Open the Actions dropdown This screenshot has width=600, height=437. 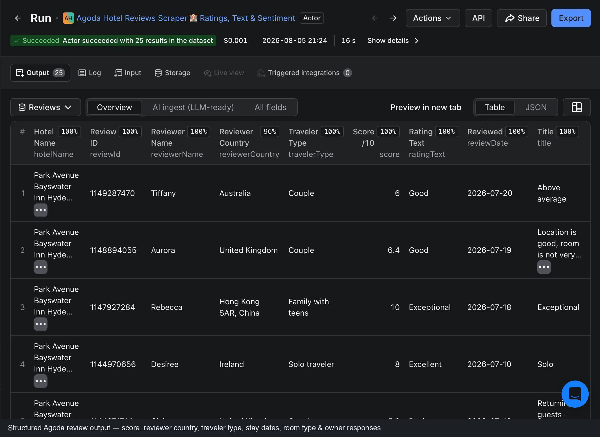(x=432, y=18)
